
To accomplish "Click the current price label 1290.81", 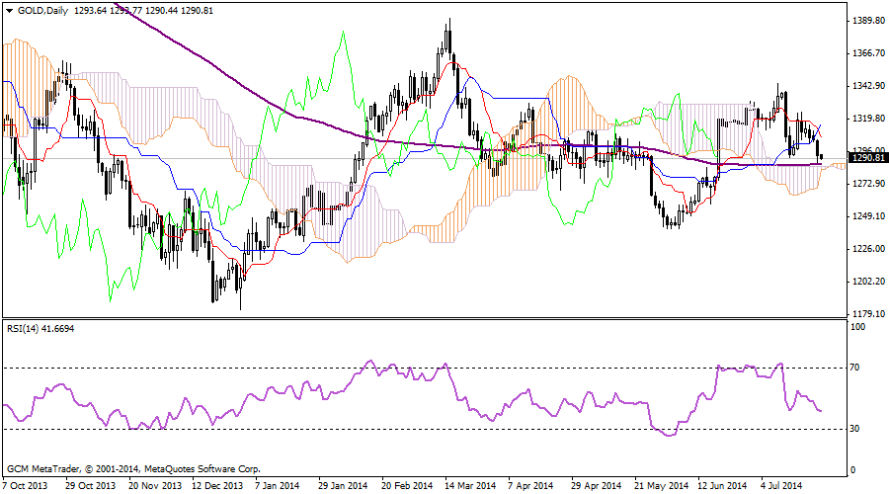I will tap(868, 158).
